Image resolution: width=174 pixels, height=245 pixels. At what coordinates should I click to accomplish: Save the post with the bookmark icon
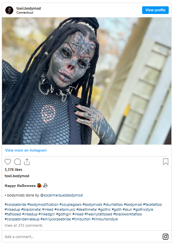coord(166,162)
